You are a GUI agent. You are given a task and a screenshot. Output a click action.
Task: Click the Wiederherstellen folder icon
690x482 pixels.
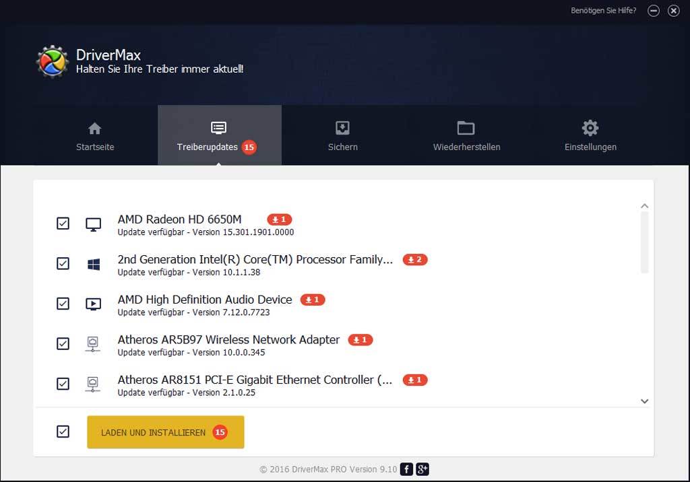466,128
